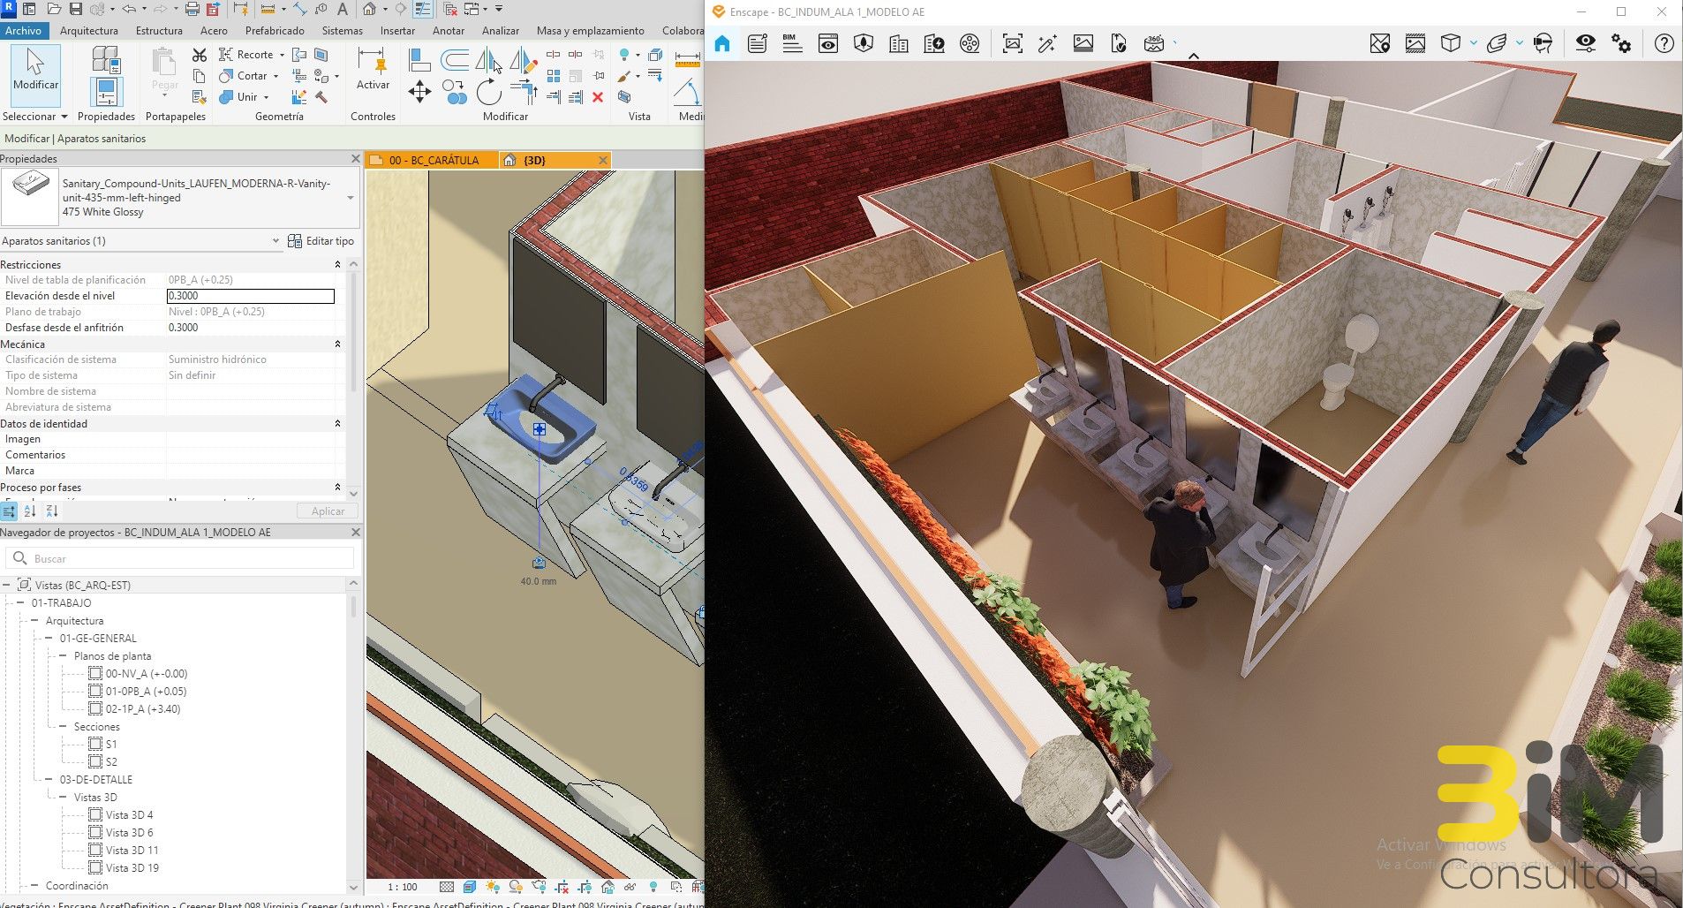Enable VR headset mode in Enscape
The height and width of the screenshot is (908, 1683).
pos(1543,42)
